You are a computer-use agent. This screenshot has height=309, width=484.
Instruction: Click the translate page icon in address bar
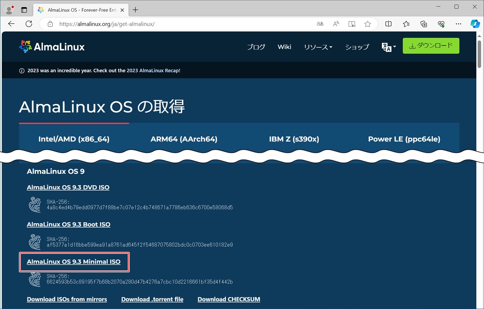tap(320, 24)
